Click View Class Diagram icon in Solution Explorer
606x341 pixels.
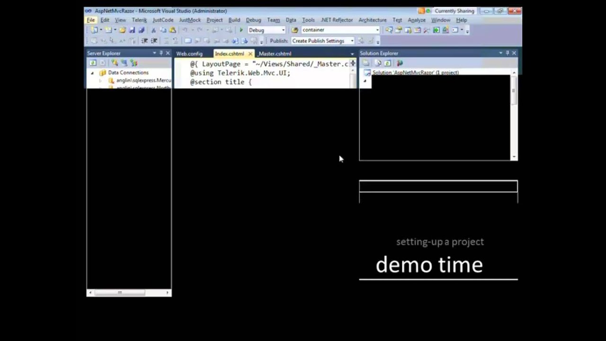(x=400, y=63)
